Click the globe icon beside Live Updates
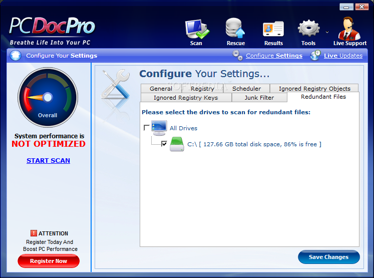 click(315, 56)
